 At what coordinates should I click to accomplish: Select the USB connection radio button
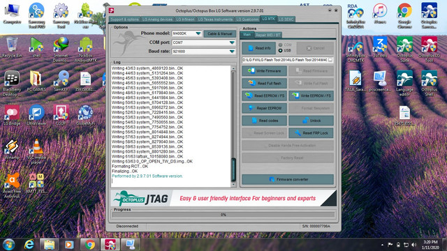click(x=281, y=50)
